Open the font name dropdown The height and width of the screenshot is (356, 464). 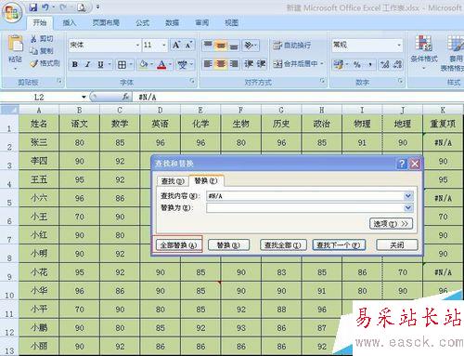click(137, 46)
